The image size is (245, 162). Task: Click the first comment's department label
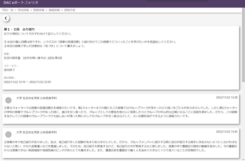point(37,97)
